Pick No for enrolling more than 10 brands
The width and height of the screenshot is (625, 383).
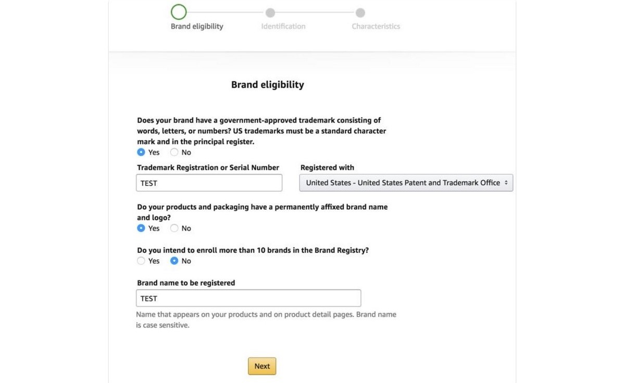(x=174, y=261)
